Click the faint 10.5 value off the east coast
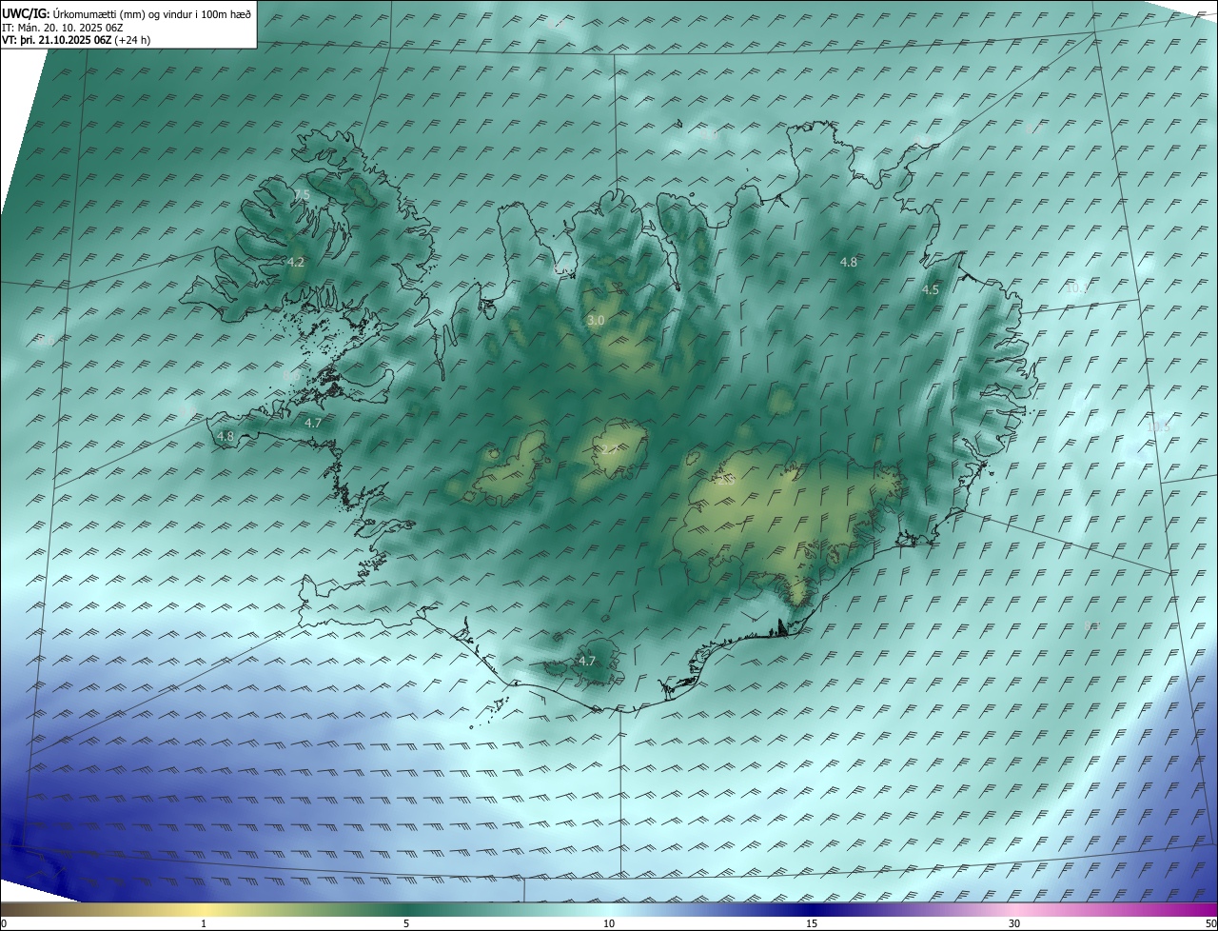This screenshot has height=931, width=1218. (x=1159, y=427)
